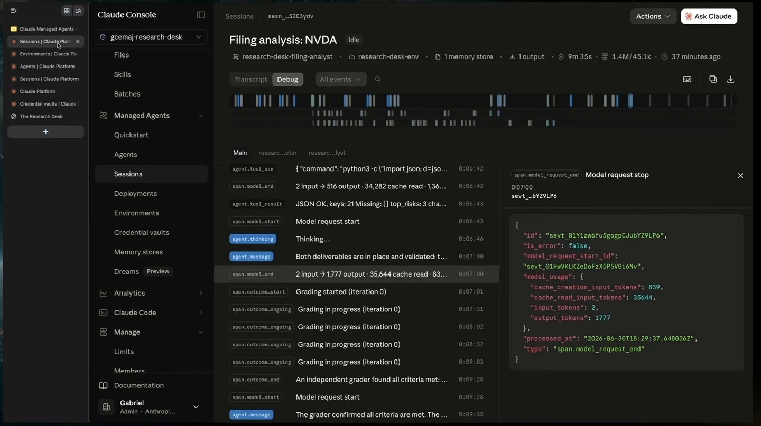Select the 'An independent grader found' event row
Viewport: 761px width, 426px height.
(356, 380)
